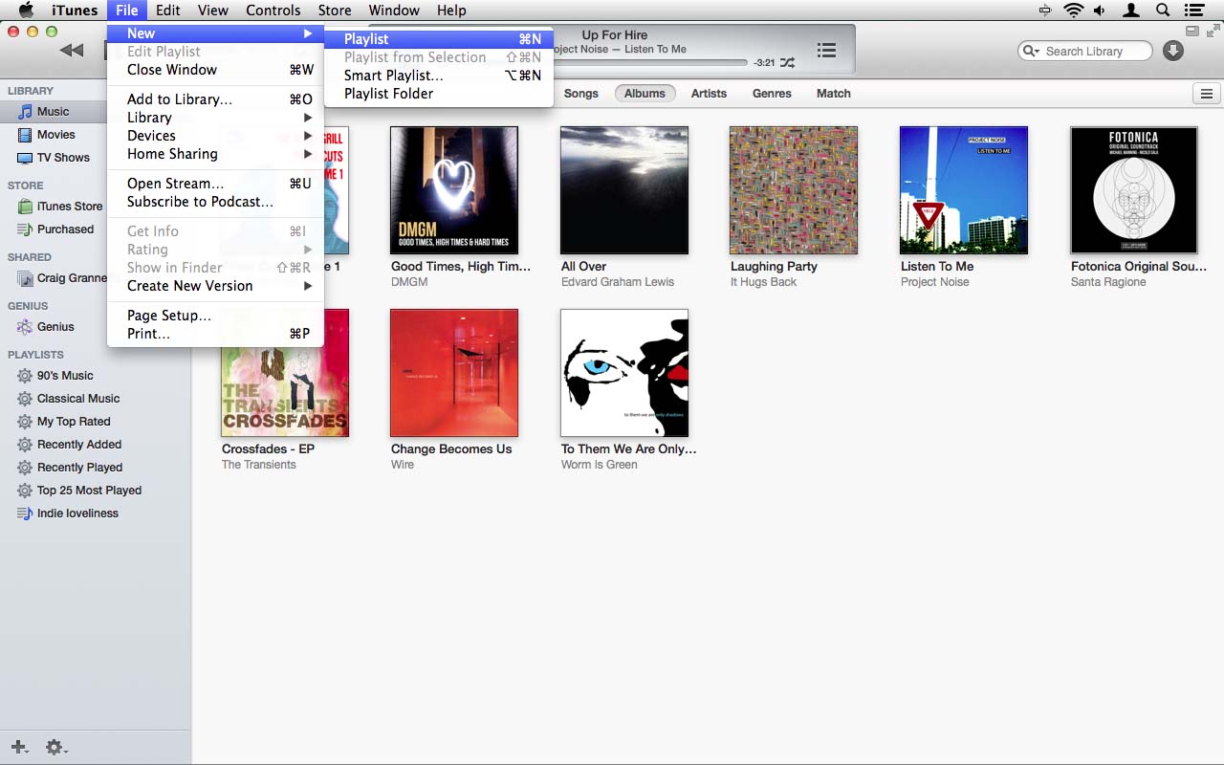Choose Playlist in the New submenu
Viewport: 1224px width, 765px height.
(x=438, y=39)
